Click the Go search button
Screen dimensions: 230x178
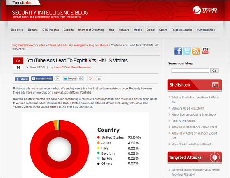214,71
